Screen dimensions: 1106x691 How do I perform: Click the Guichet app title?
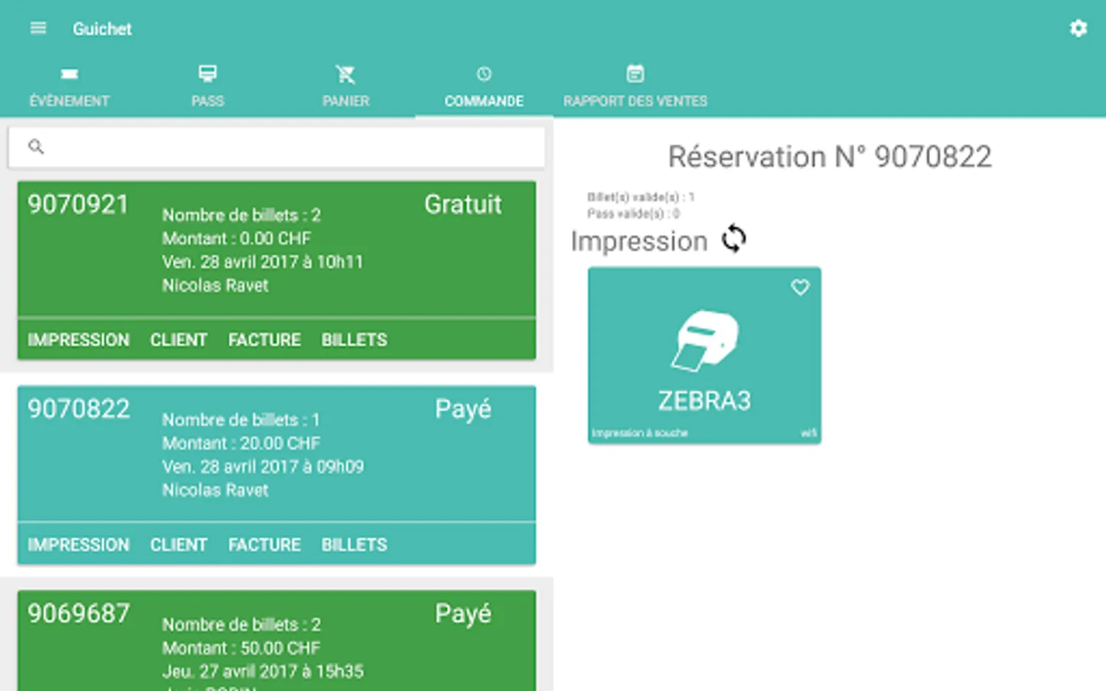coord(102,29)
